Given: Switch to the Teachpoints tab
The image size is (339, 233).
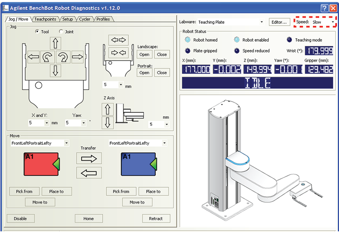Looking at the screenshot, I should pos(46,19).
